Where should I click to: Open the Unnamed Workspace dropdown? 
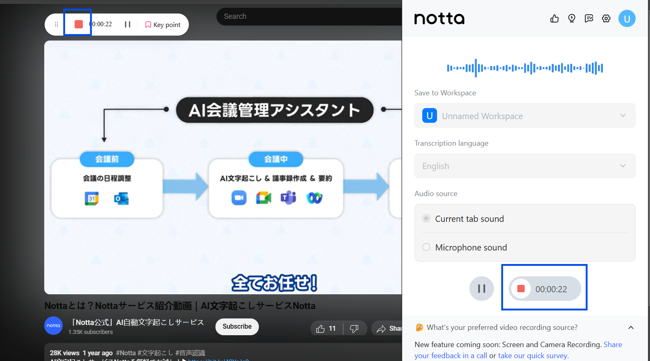(525, 115)
